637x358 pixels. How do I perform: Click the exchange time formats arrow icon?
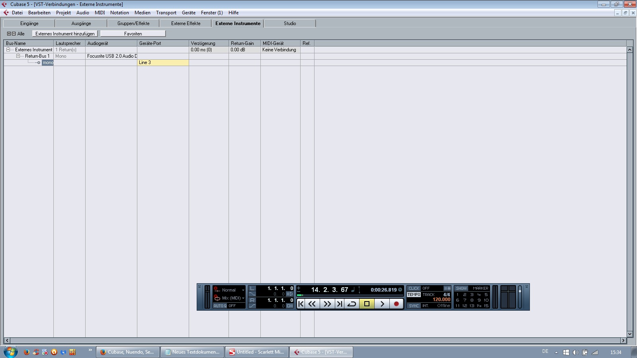359,290
